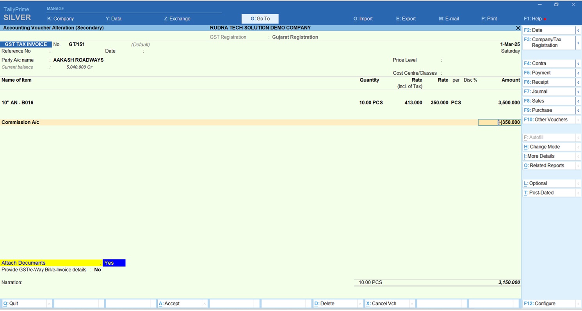Close the voucher alteration screen with X
This screenshot has width=582, height=311.
[518, 28]
